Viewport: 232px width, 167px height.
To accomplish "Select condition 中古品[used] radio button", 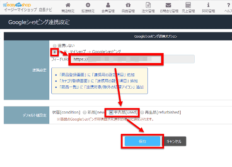I will click(x=111, y=113).
